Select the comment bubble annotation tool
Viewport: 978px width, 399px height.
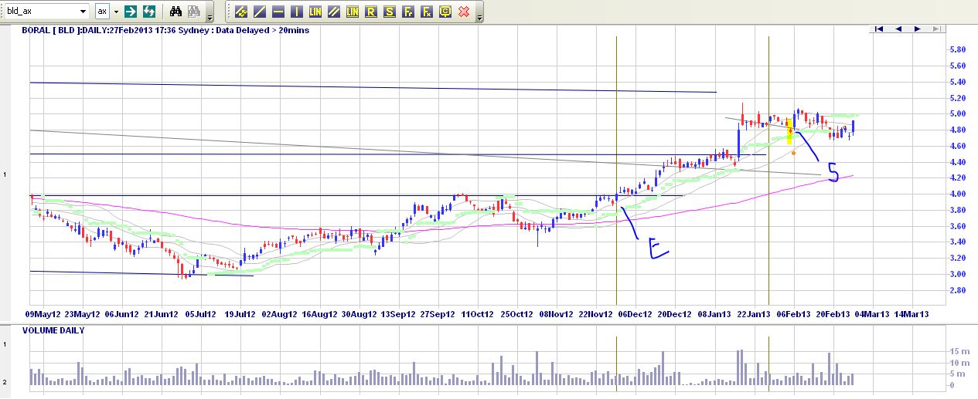coord(445,12)
